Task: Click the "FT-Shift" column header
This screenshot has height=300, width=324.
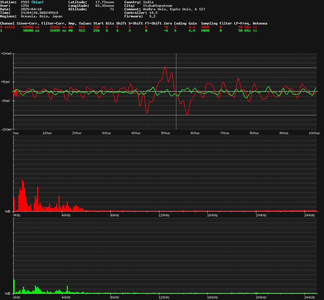Action: [x=153, y=23]
